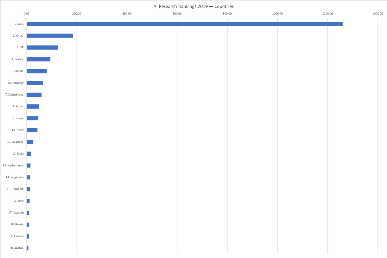Viewport: 387px width, 258px height.
Task: Click the '7. Switzerland' label
Action: pos(14,95)
